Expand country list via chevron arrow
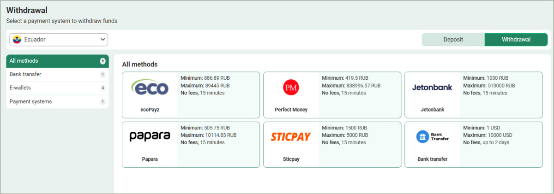The height and width of the screenshot is (194, 554). click(x=102, y=40)
